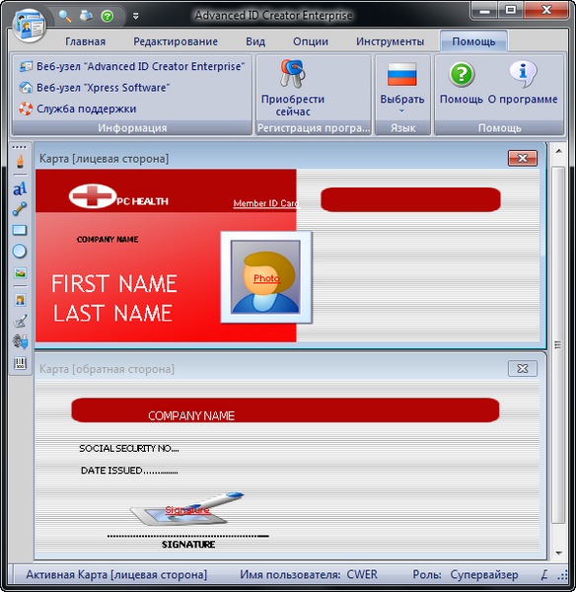Click the house icon next to Xpress Software
Image resolution: width=576 pixels, height=592 pixels.
coord(26,88)
